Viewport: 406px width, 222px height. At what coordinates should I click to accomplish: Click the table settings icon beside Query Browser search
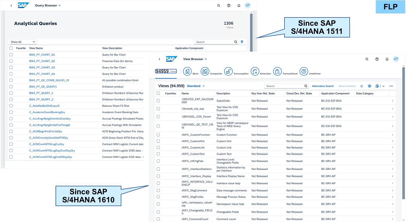(x=242, y=42)
